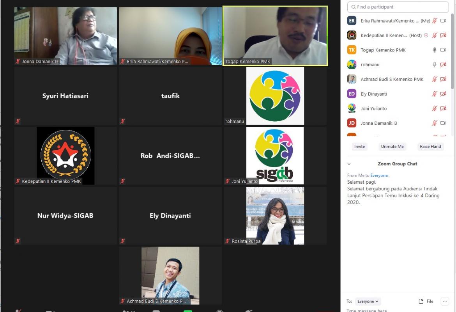Click the muted mic icon for Joni Yulianto
Viewport: 456px width, 312px height.
coord(435,108)
